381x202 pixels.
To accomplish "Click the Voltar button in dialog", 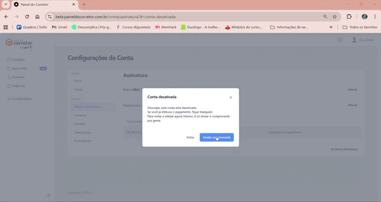I will (x=190, y=137).
